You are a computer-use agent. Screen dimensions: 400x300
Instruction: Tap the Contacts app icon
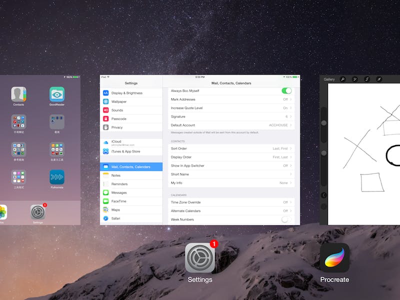[19, 94]
